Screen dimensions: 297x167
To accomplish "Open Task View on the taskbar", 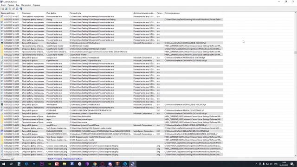I will point(11,164).
